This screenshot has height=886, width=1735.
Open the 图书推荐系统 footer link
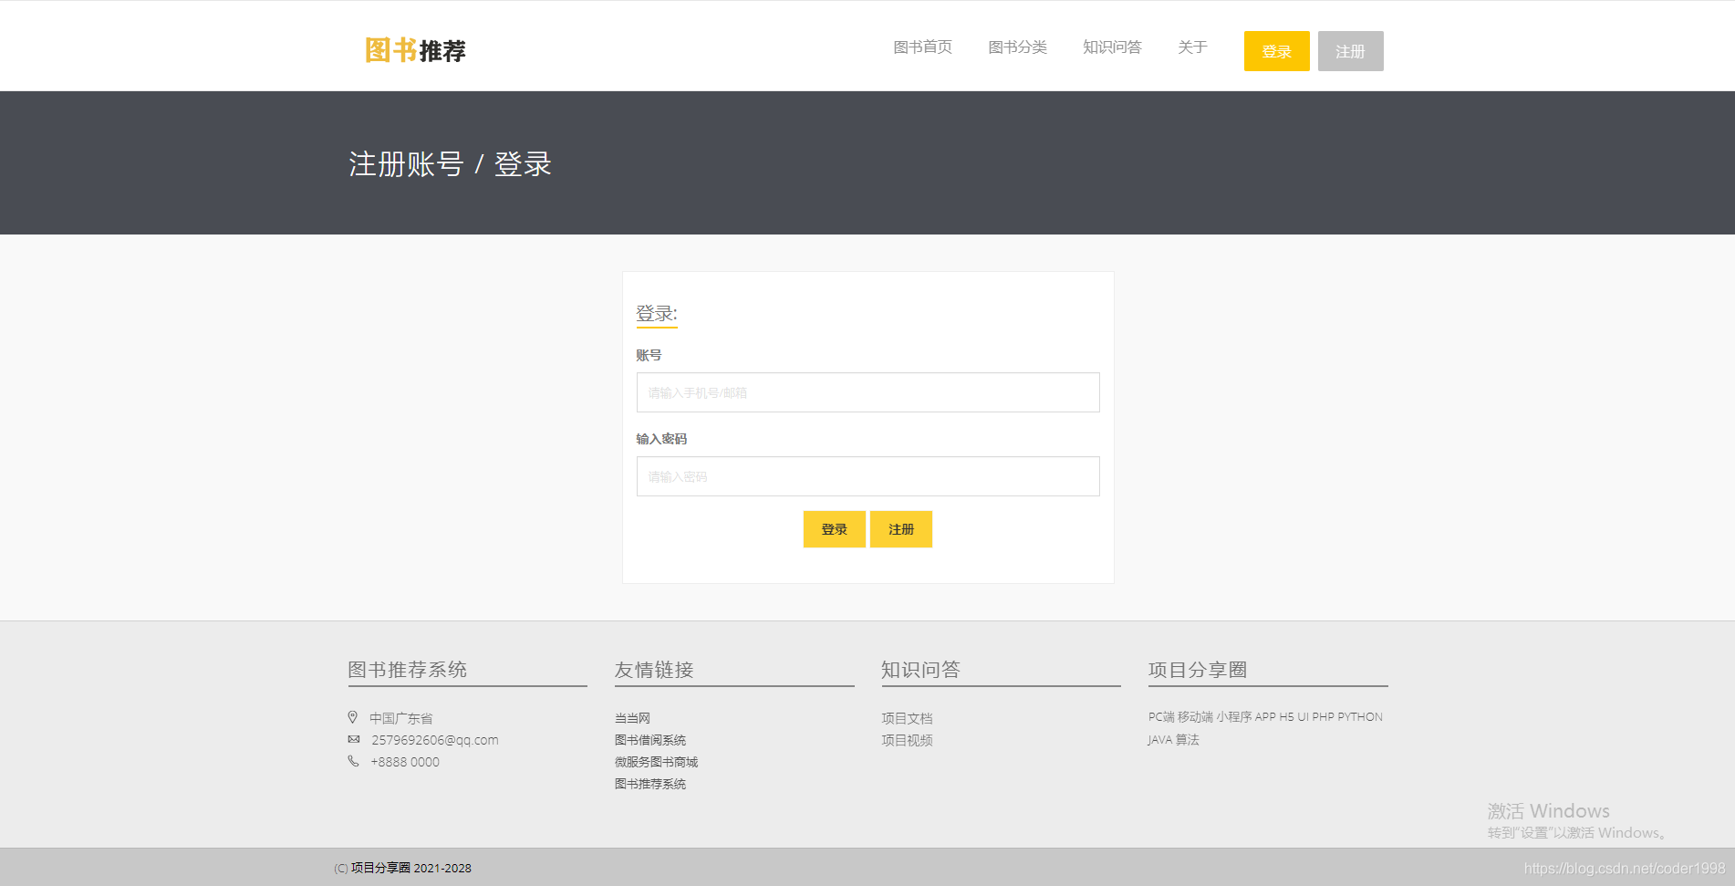[x=650, y=784]
